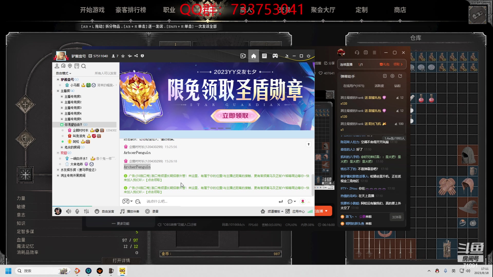Click the font style icon in chat input bar
493x277 pixels.
138,202
